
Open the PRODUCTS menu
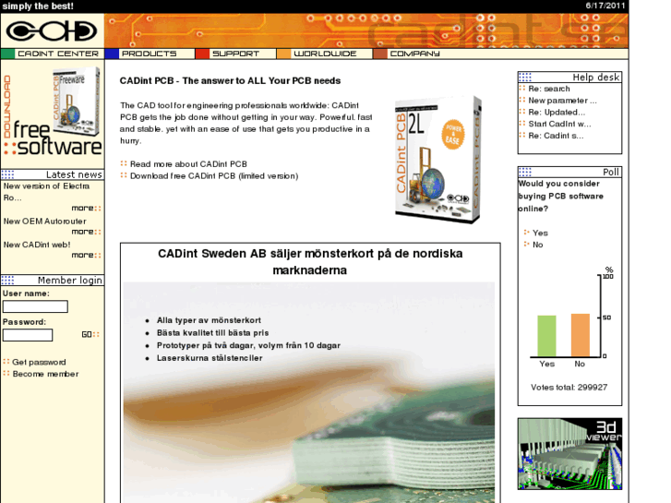tap(149, 54)
